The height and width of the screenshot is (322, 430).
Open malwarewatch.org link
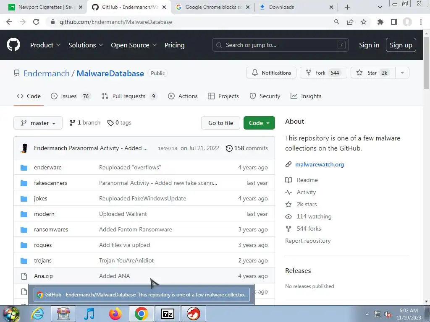pyautogui.click(x=320, y=164)
